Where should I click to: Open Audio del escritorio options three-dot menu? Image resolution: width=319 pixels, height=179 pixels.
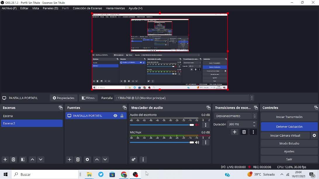pyautogui.click(x=206, y=125)
